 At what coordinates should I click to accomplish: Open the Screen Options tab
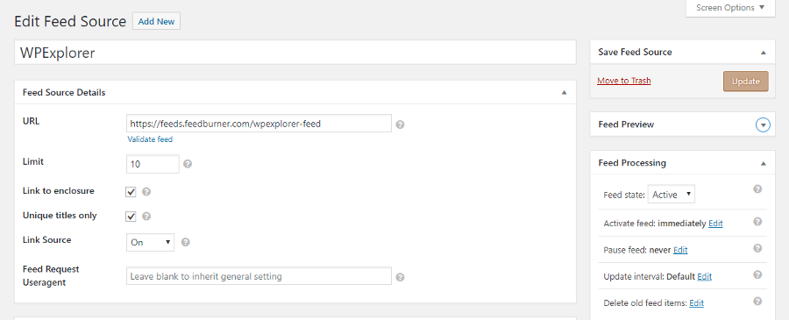tap(730, 8)
